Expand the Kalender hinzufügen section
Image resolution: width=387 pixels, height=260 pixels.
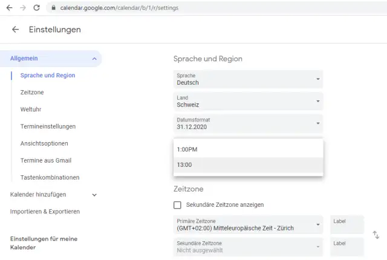click(94, 195)
